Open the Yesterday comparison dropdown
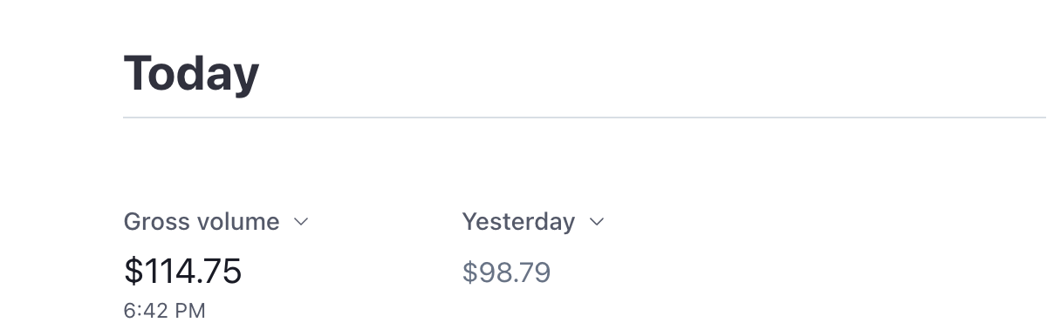Viewport: 1047px width, 336px height. (533, 222)
